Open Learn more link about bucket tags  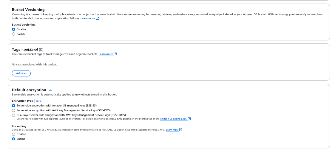point(106,54)
